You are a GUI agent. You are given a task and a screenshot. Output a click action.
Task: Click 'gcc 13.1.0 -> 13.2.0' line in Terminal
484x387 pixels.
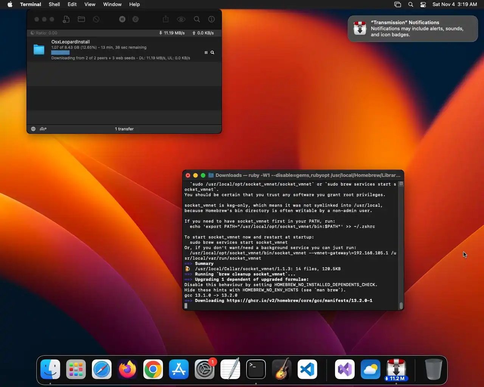point(211,295)
